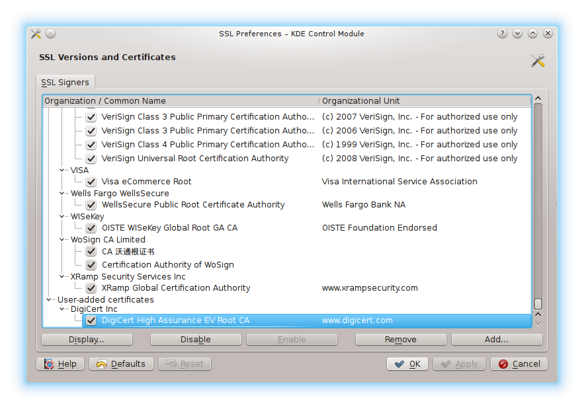The height and width of the screenshot is (409, 584).
Task: Collapse the Wells Fargo WellsSecure node
Action: click(x=62, y=193)
